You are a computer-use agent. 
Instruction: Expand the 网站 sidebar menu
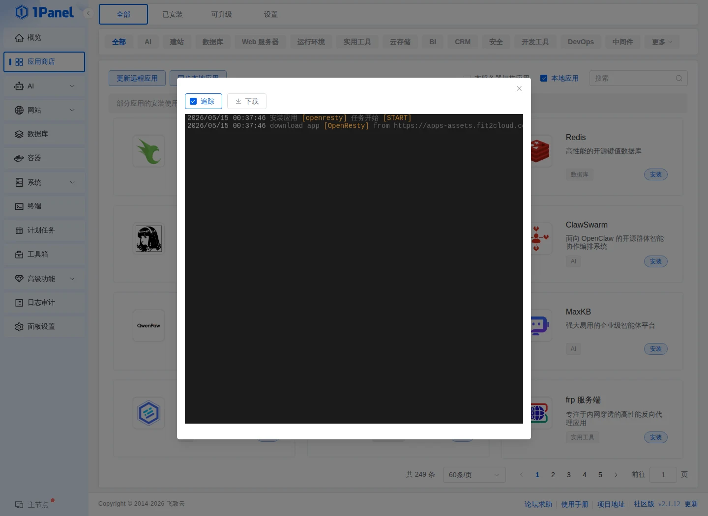click(44, 110)
